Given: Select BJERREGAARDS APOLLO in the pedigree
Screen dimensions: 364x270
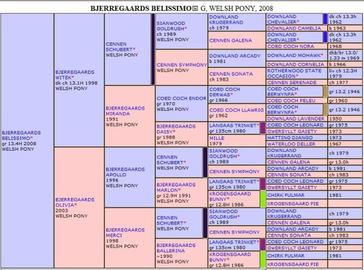Looking at the screenshot, I should coord(125,172).
